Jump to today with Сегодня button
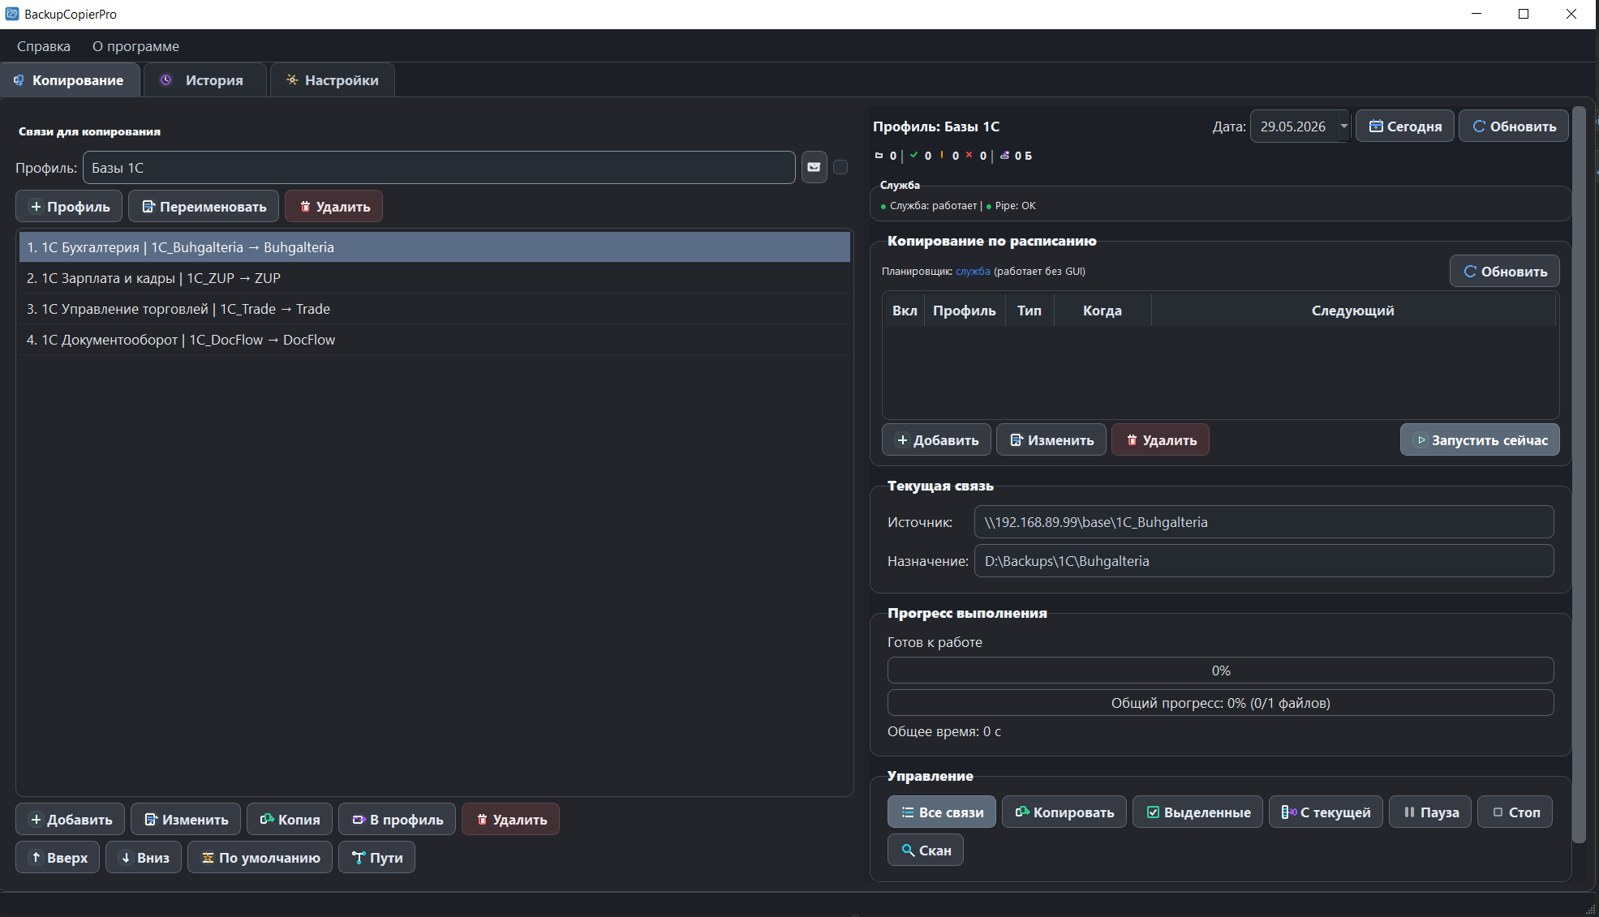1599x917 pixels. pyautogui.click(x=1405, y=126)
